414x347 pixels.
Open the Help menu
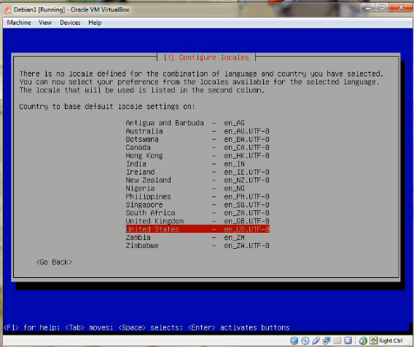tap(95, 23)
